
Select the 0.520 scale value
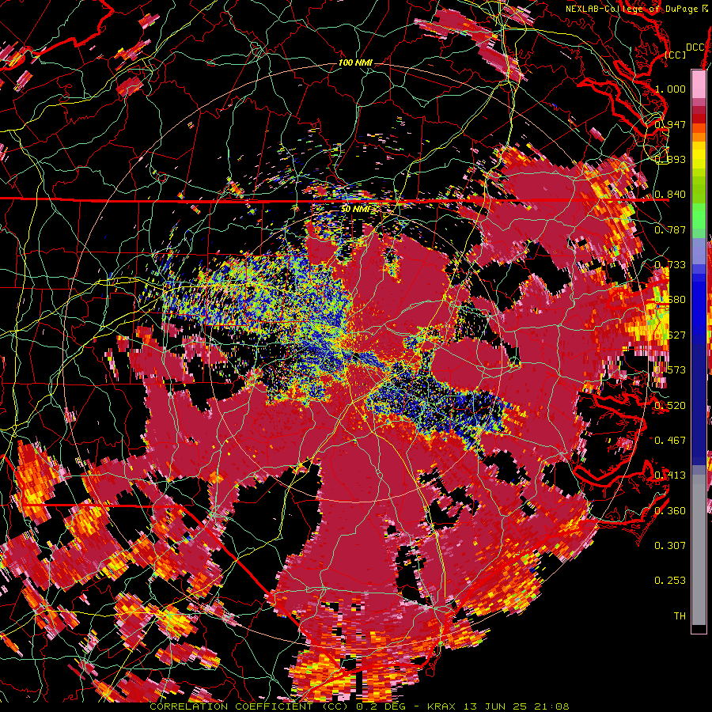pyautogui.click(x=670, y=406)
